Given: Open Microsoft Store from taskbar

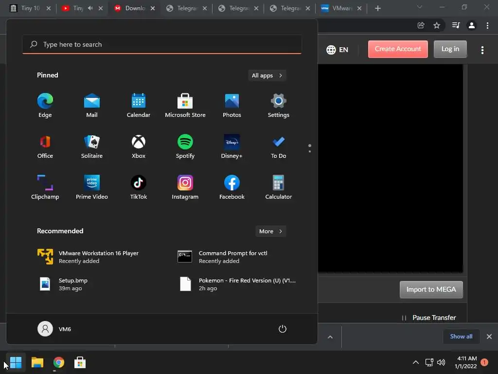Looking at the screenshot, I should [80, 362].
